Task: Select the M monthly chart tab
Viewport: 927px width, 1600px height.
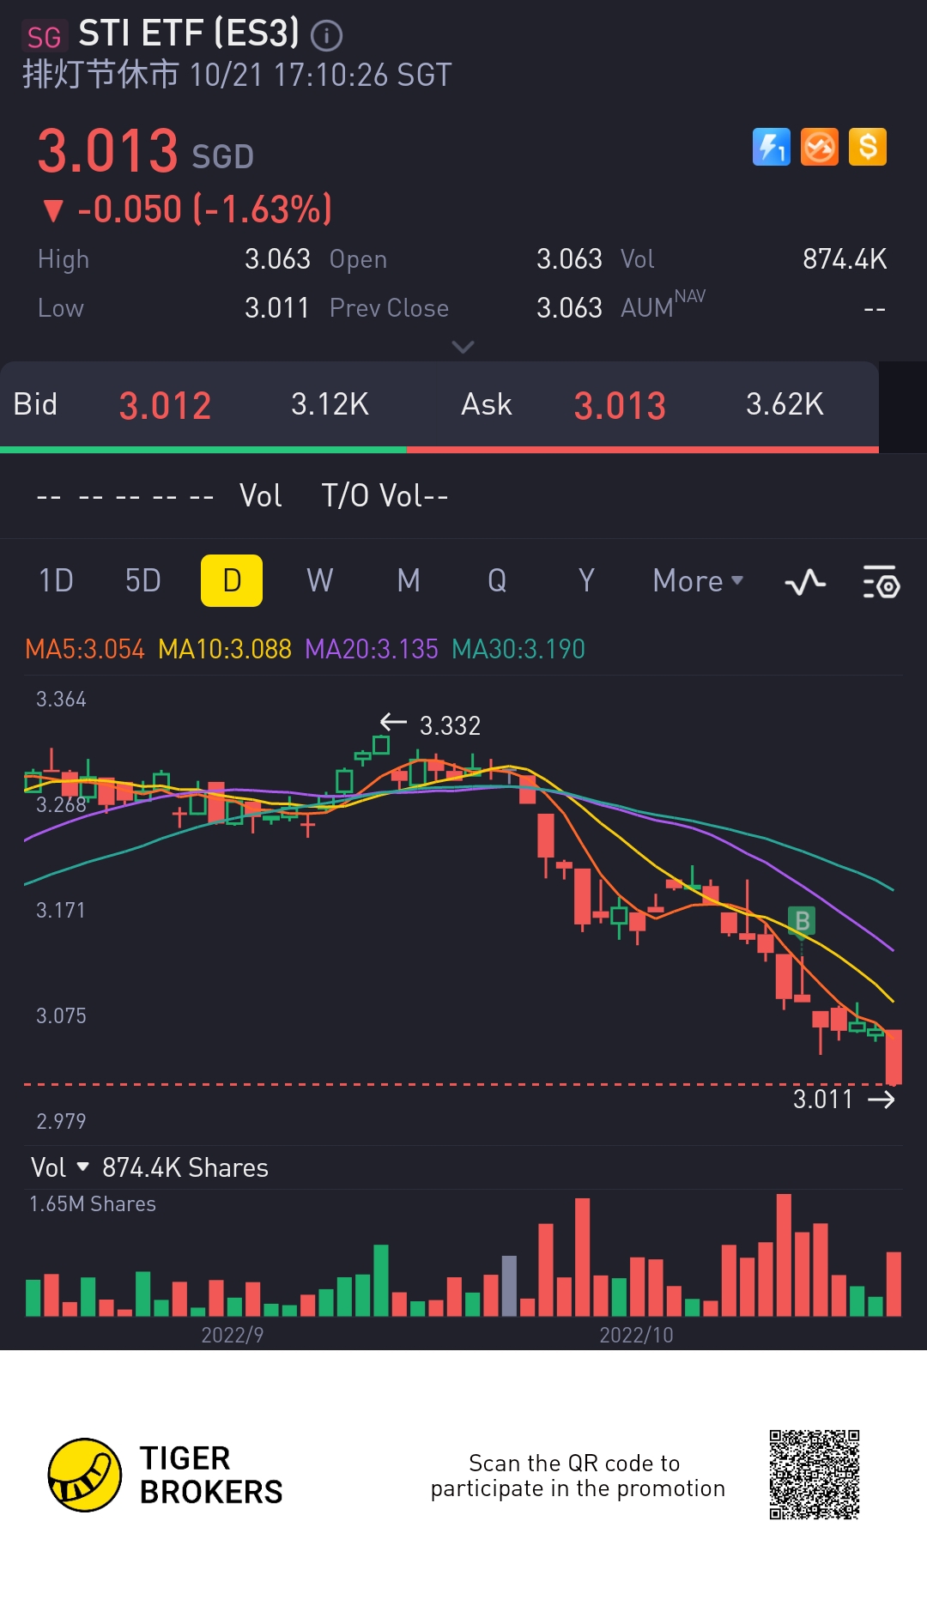Action: 409,581
